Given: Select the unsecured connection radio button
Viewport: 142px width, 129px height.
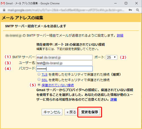Looking at the screenshot, I should [39, 85].
